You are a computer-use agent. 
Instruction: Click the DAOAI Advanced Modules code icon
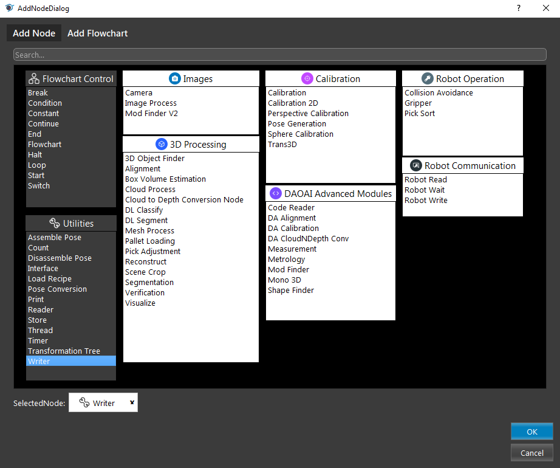276,194
